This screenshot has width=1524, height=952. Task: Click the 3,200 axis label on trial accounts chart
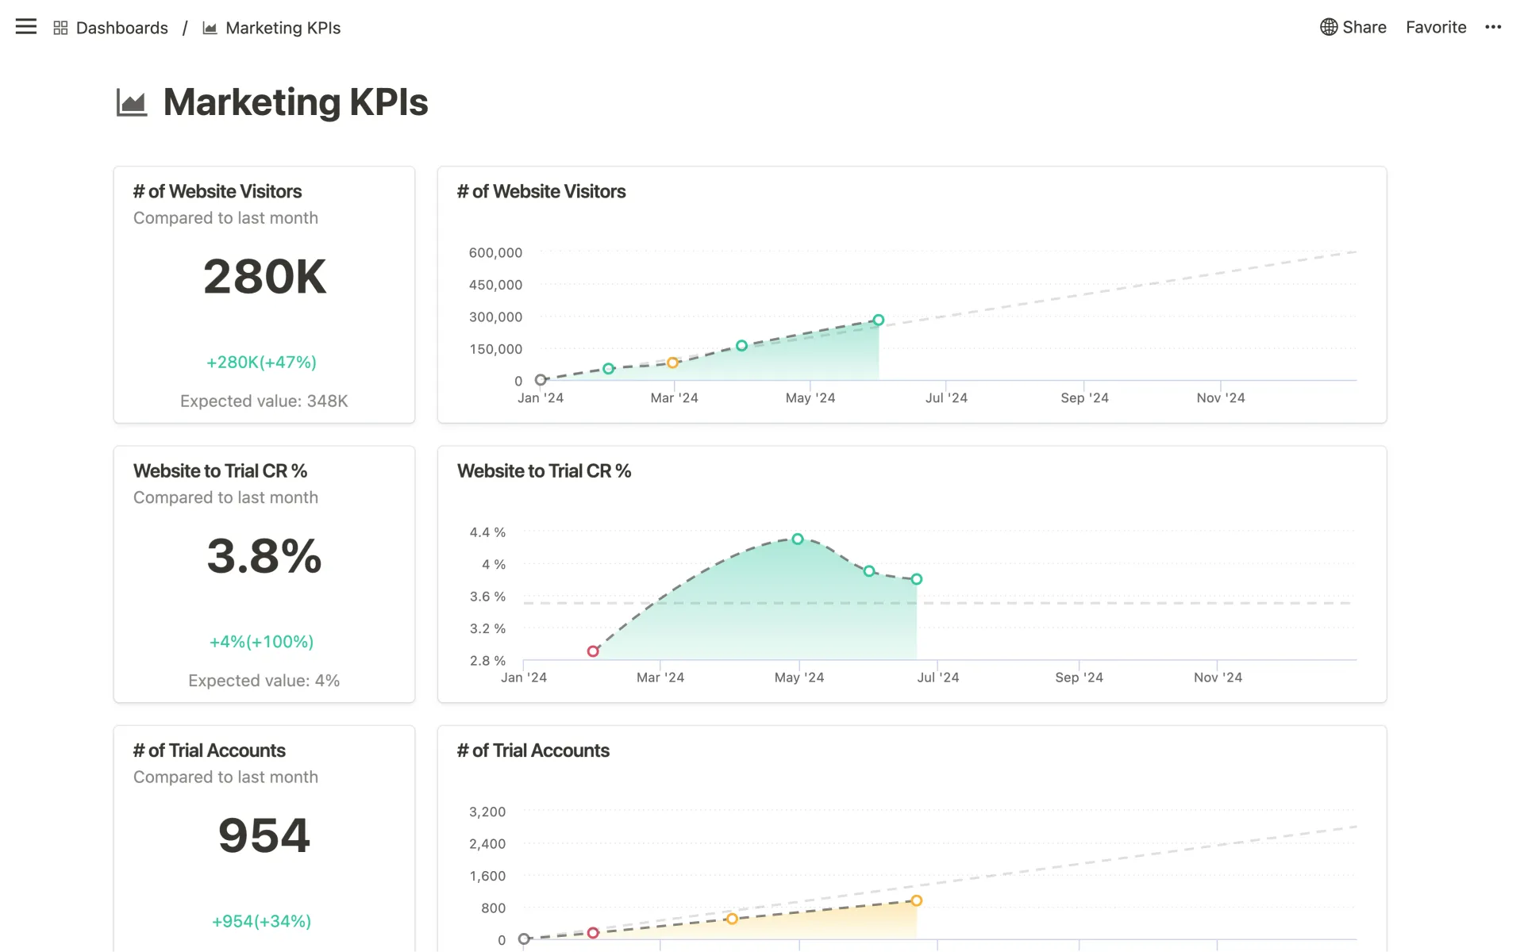(x=487, y=812)
